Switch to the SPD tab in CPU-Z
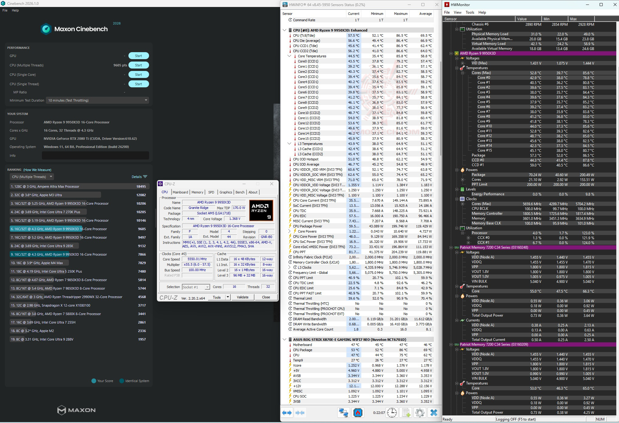Screen dimensions: 619x423 [x=211, y=192]
